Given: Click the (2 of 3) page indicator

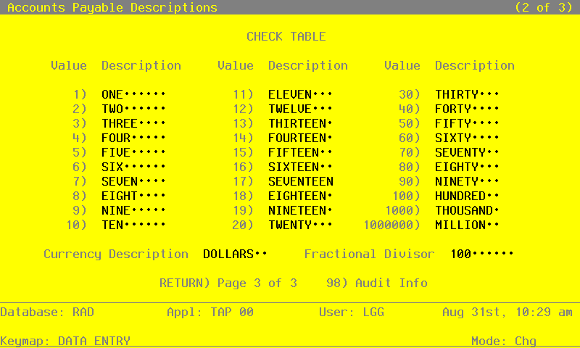Looking at the screenshot, I should click(544, 7).
